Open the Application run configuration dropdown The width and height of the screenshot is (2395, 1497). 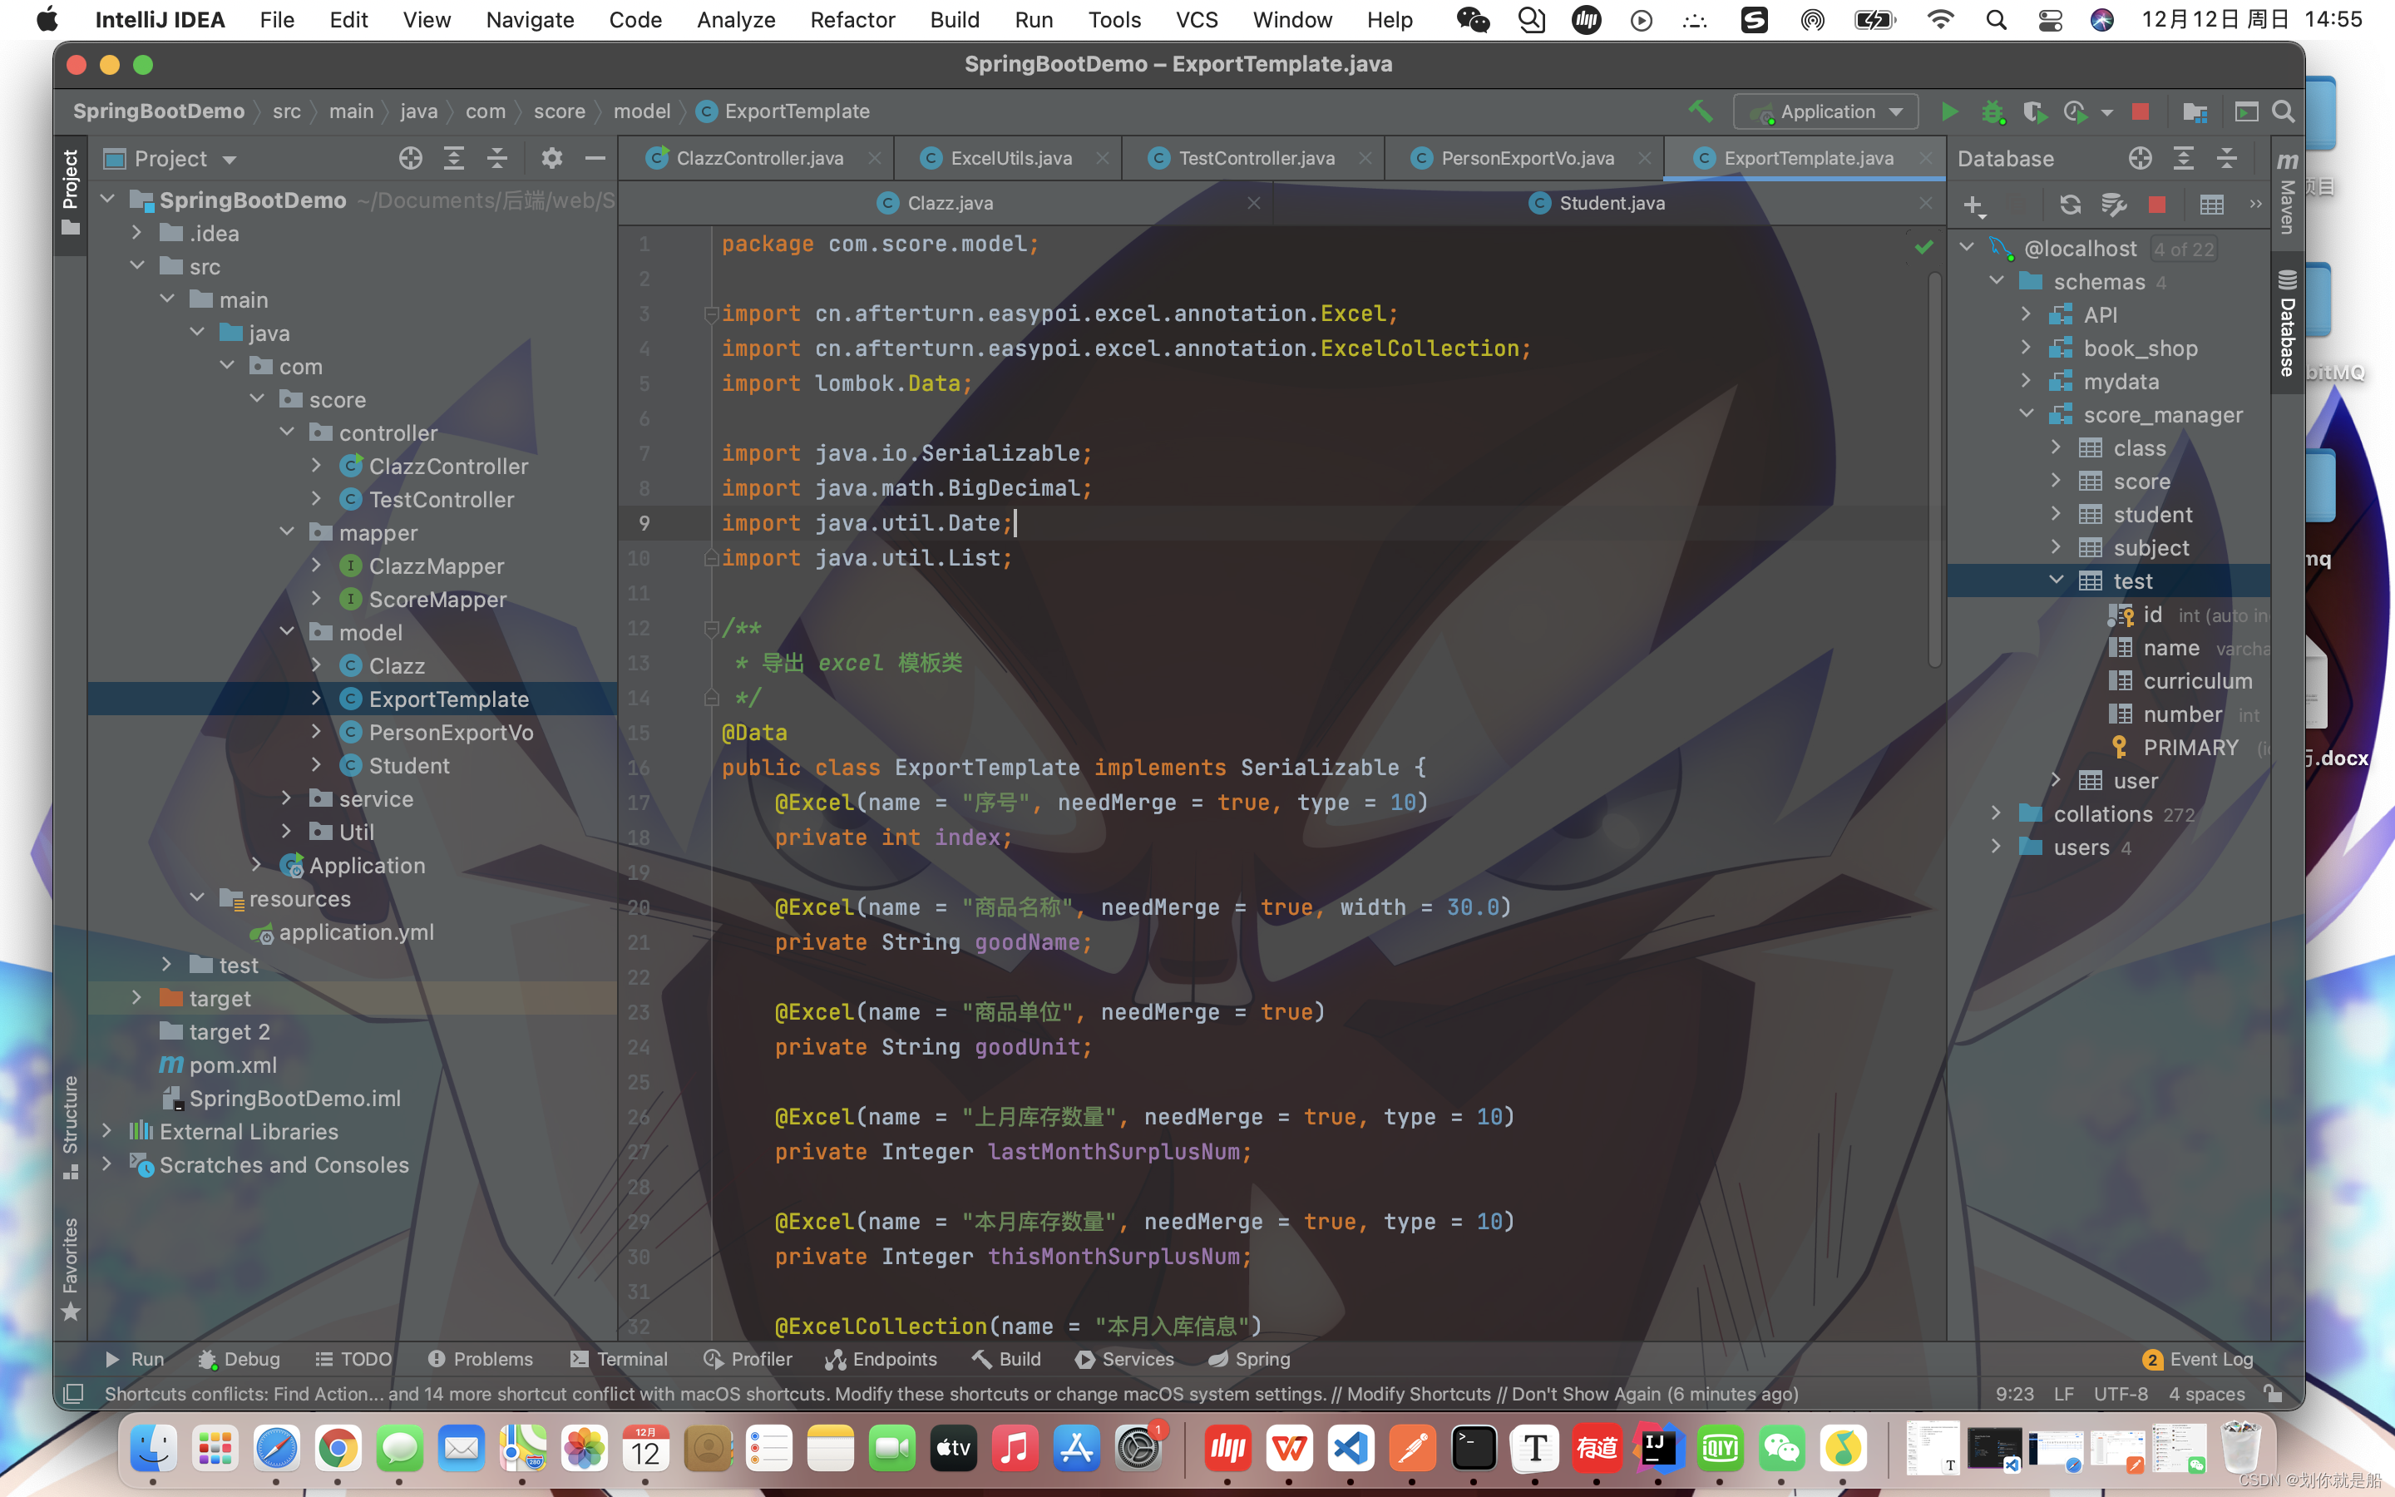click(1825, 112)
